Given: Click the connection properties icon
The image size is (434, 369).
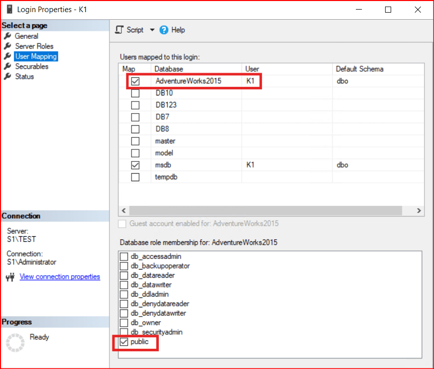Looking at the screenshot, I should (x=11, y=277).
